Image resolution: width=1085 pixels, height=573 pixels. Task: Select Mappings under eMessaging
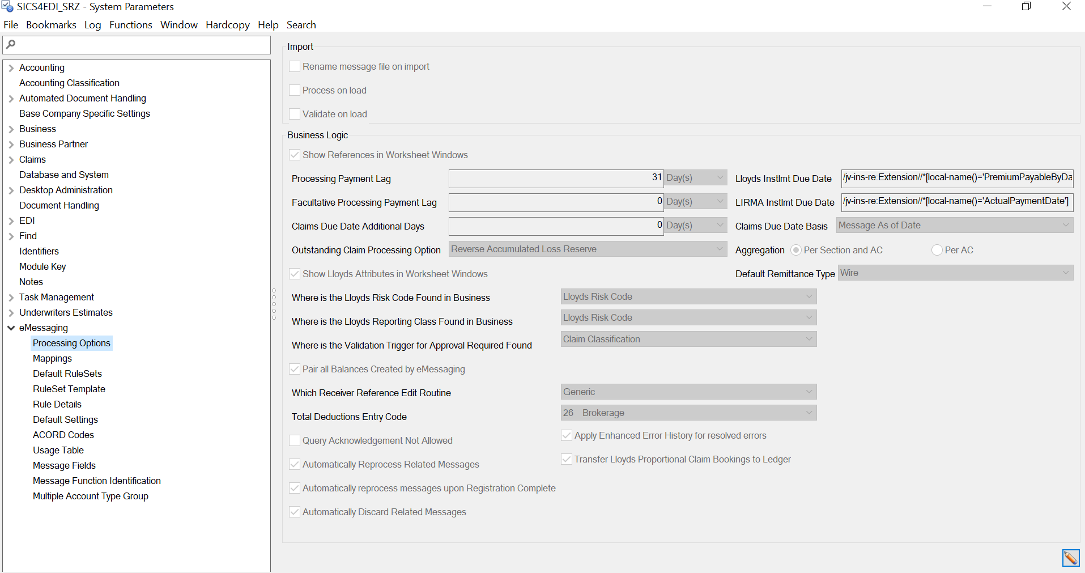tap(52, 358)
